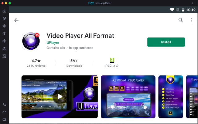Click the no-SIM status icon
This screenshot has width=198, height=124.
pyautogui.click(x=178, y=10)
